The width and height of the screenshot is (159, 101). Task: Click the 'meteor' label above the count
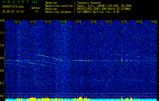coord(36,8)
